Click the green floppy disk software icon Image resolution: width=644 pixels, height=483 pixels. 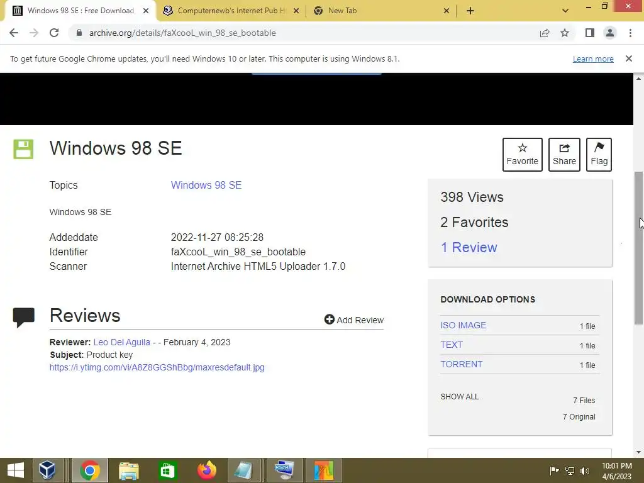pos(23,149)
